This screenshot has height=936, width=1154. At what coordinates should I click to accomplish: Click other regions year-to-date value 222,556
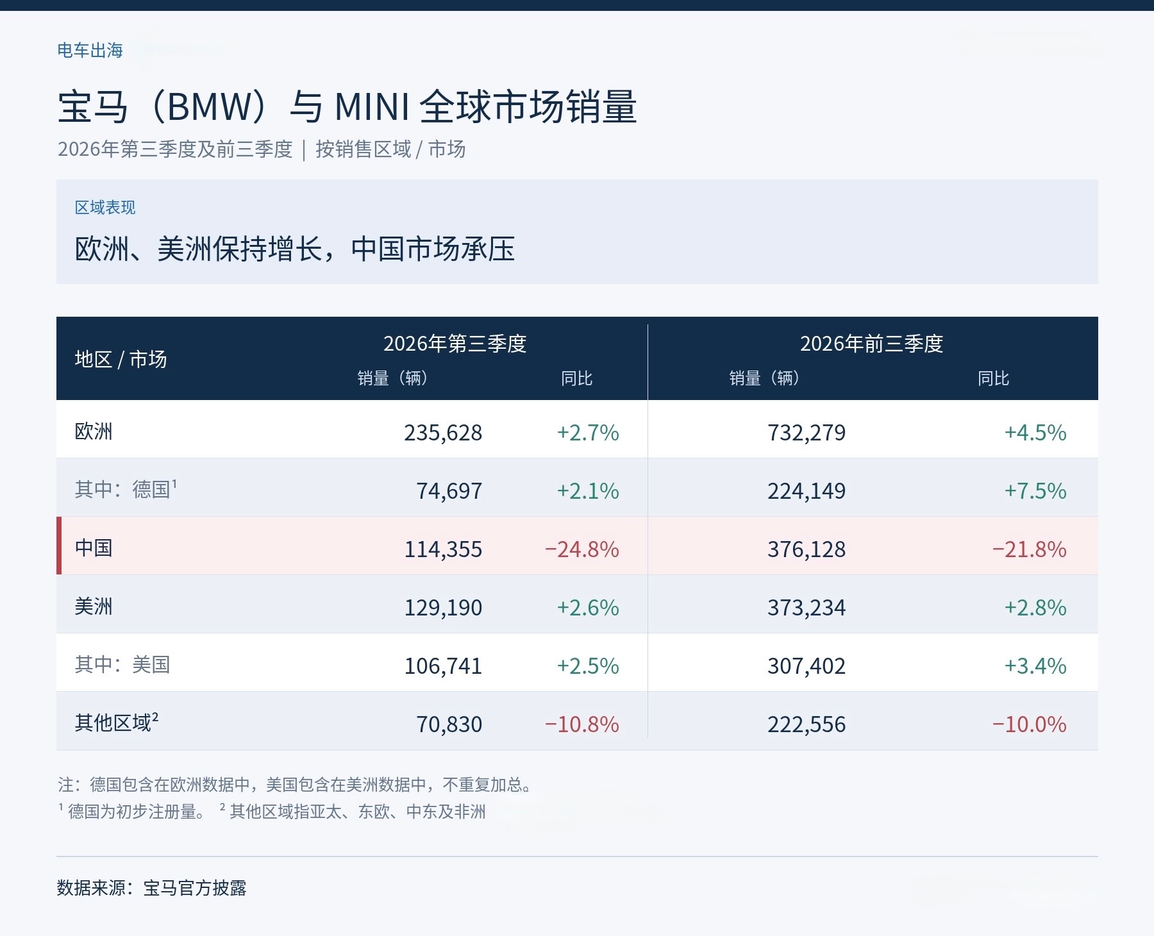point(807,724)
